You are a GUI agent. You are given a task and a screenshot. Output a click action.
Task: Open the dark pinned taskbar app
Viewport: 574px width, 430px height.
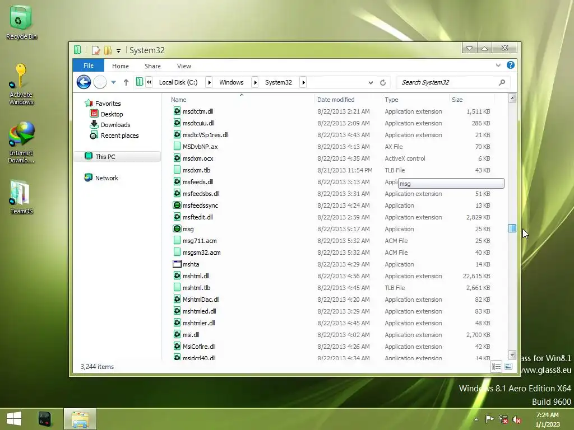(x=45, y=419)
